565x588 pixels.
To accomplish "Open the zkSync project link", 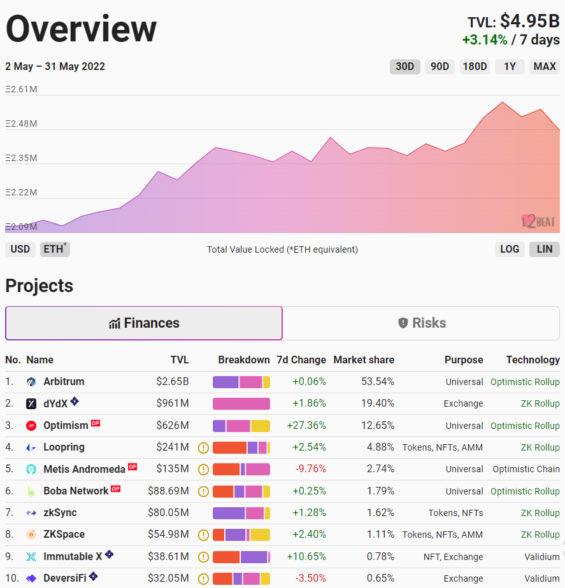I will click(x=64, y=513).
